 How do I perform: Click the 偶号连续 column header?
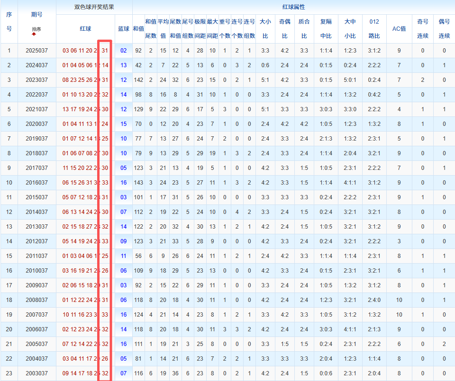(x=444, y=29)
